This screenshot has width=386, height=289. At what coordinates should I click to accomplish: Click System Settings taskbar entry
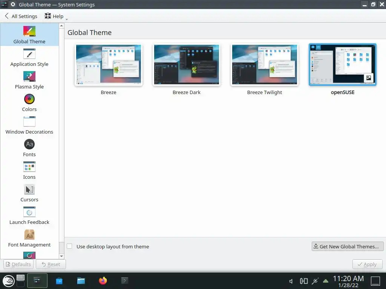[37, 280]
